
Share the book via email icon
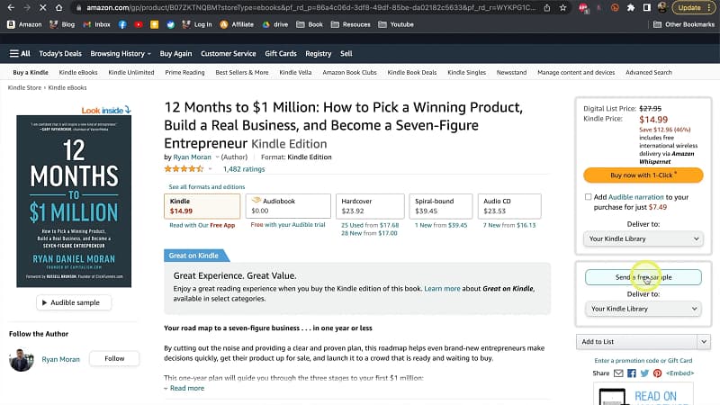coord(619,373)
